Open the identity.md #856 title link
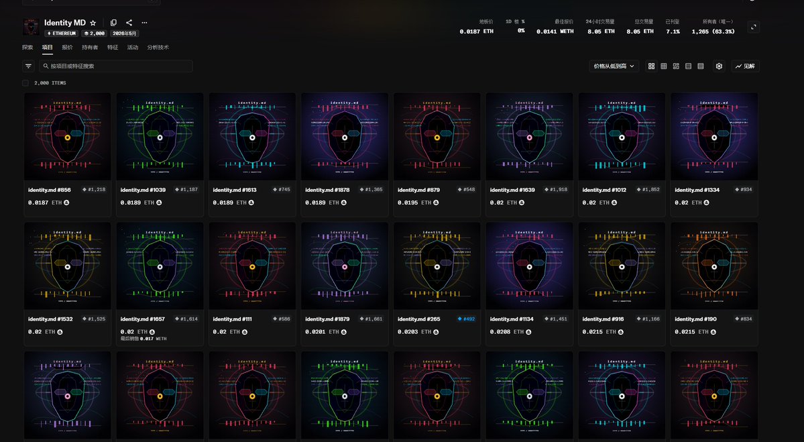 coord(49,190)
